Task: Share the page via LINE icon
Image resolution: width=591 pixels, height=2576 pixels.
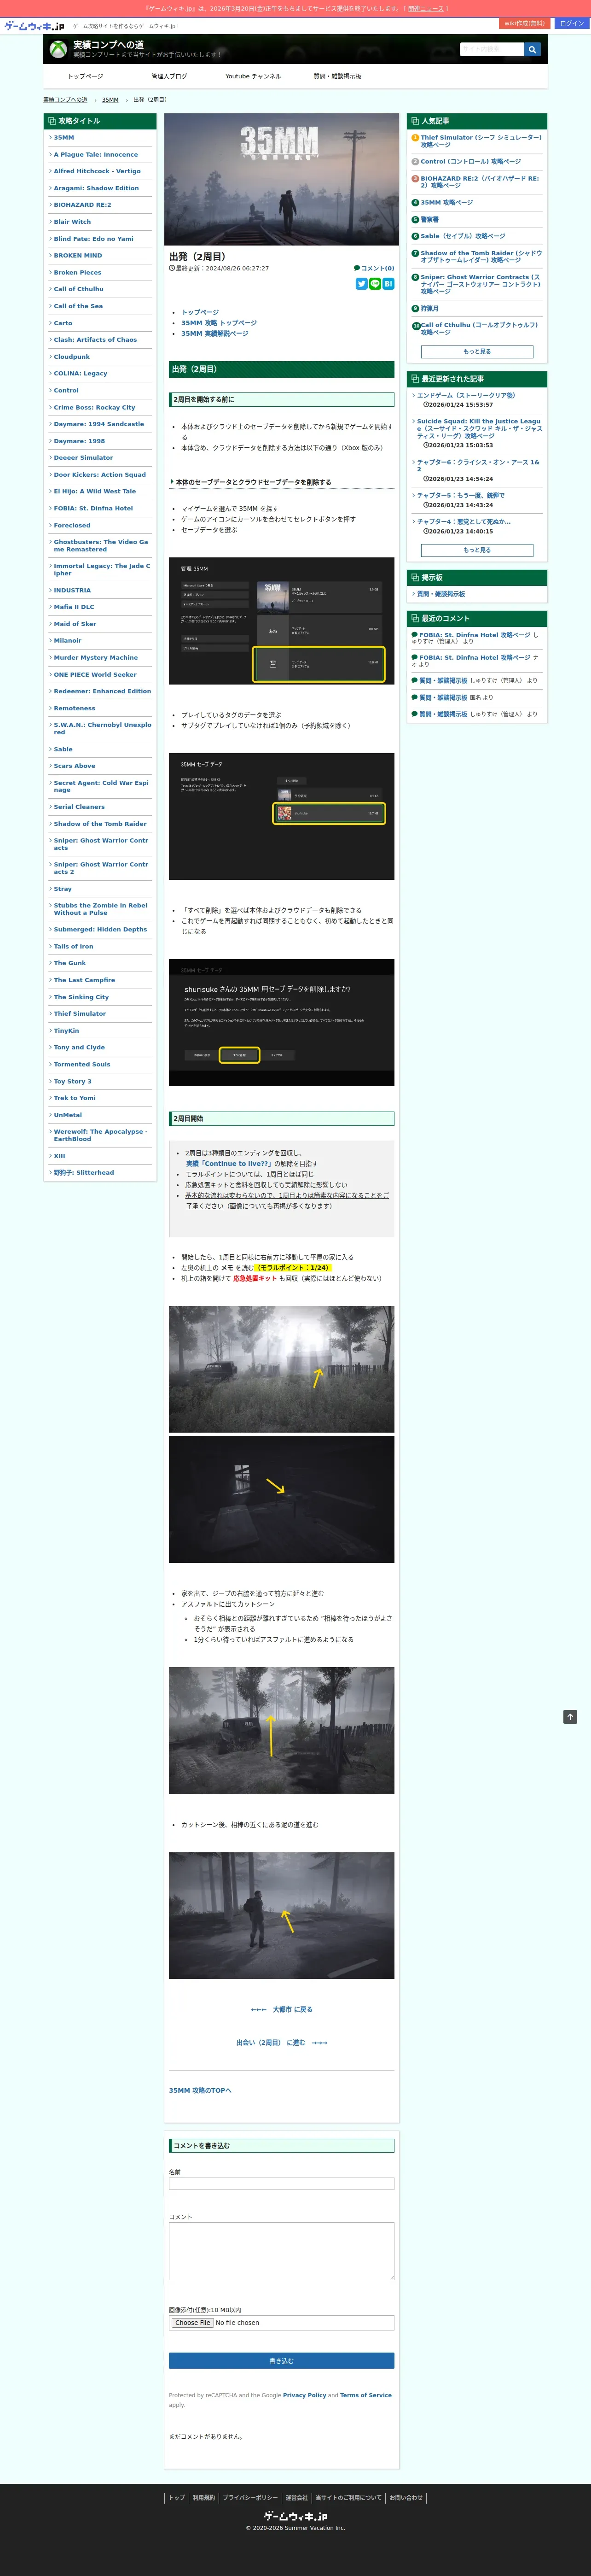Action: (x=375, y=284)
